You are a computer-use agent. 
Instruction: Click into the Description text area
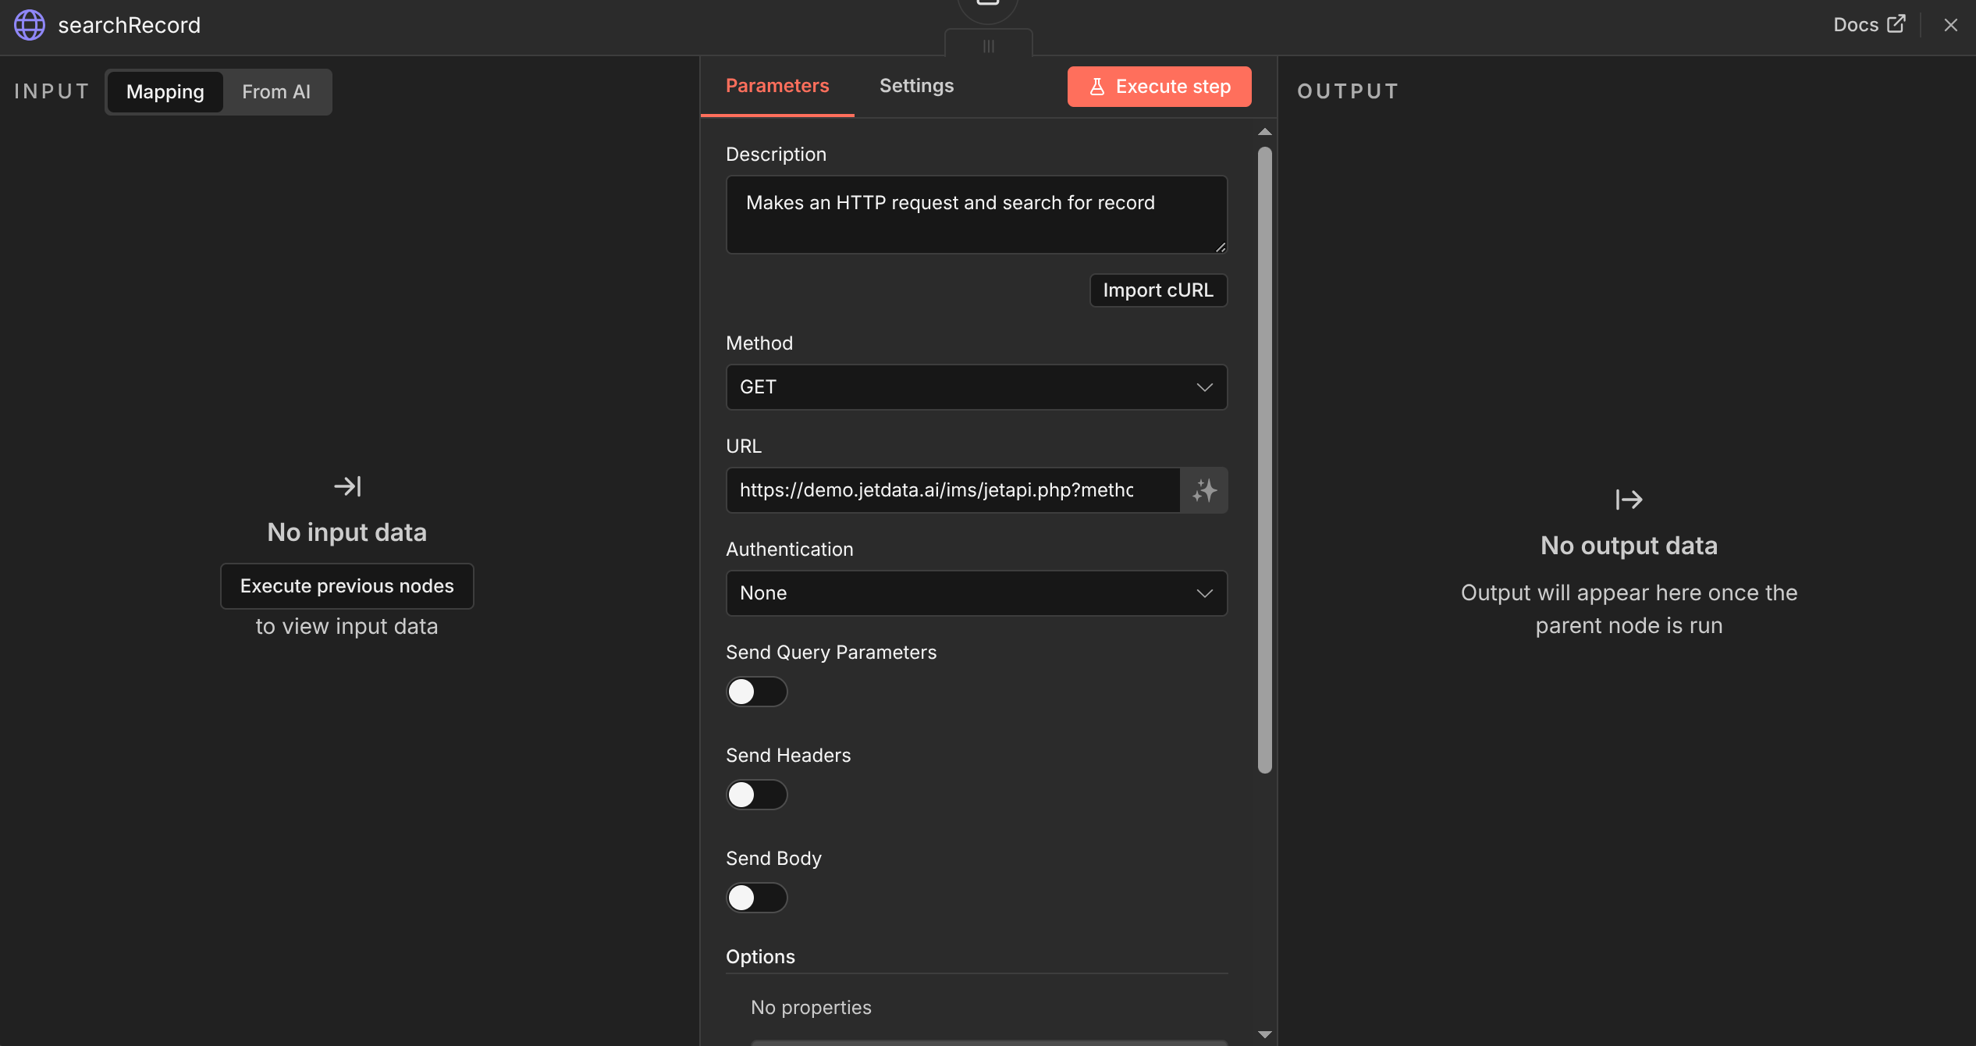click(976, 215)
